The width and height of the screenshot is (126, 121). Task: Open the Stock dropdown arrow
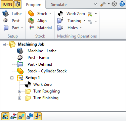[x=50, y=13]
